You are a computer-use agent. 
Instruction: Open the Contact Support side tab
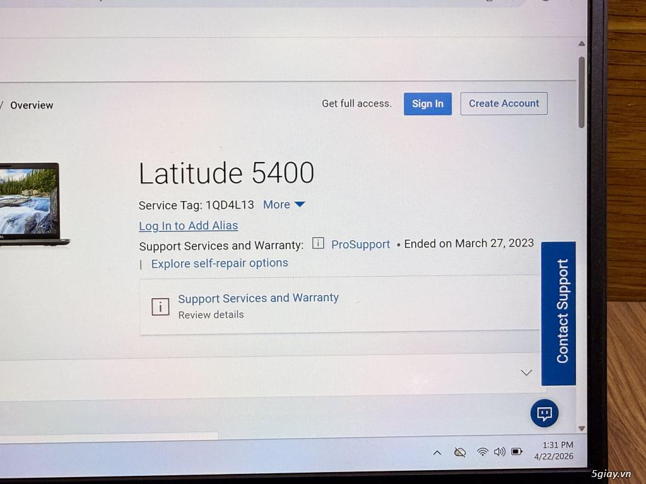558,314
